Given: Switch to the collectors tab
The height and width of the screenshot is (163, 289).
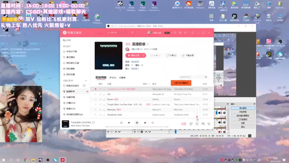Looking at the screenshot, I should click(x=122, y=78).
